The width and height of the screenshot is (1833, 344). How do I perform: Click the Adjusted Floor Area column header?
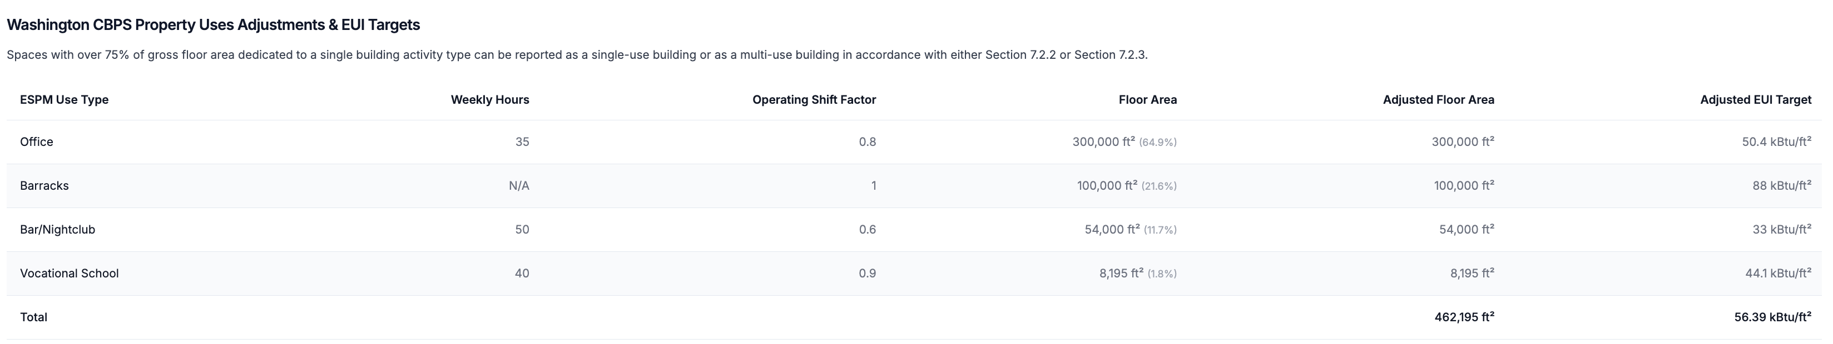click(1438, 100)
